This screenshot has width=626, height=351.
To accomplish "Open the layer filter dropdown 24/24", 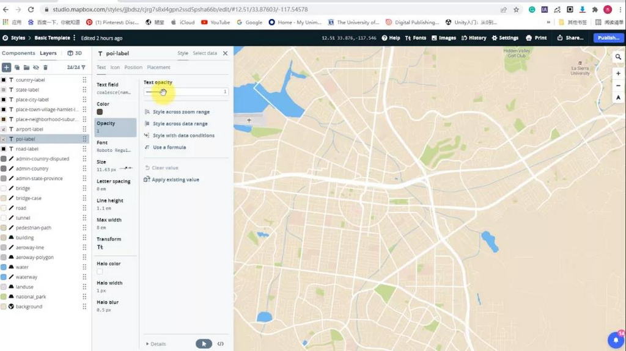I will pyautogui.click(x=76, y=67).
